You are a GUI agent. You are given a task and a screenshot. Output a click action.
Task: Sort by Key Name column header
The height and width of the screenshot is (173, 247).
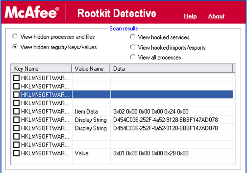(x=41, y=69)
